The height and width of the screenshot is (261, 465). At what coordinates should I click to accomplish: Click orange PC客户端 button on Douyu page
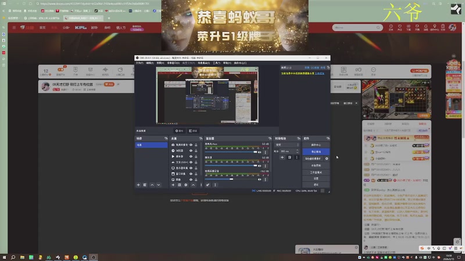click(420, 71)
